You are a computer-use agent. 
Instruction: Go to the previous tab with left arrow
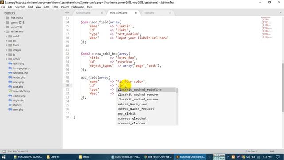click(x=66, y=12)
